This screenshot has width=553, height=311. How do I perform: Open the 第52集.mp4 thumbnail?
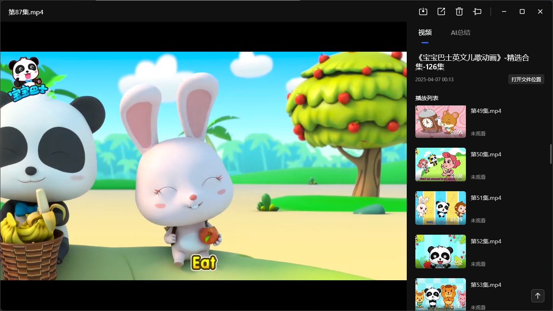[x=440, y=252]
